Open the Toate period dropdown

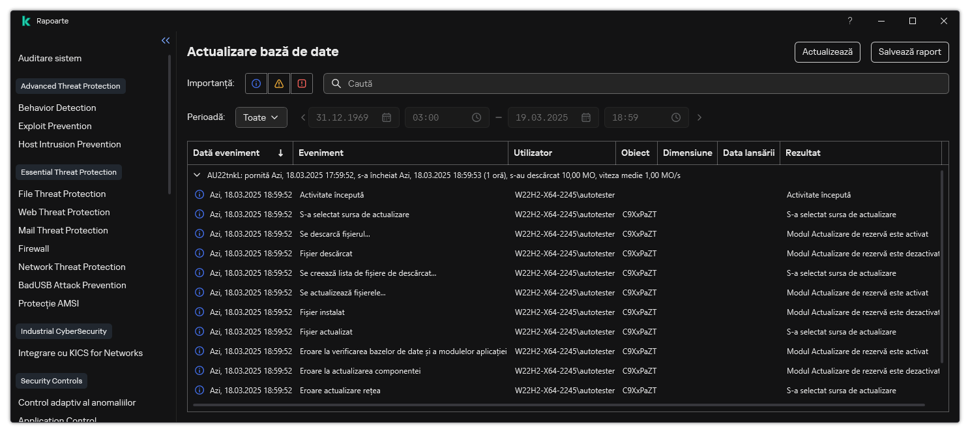pos(261,117)
